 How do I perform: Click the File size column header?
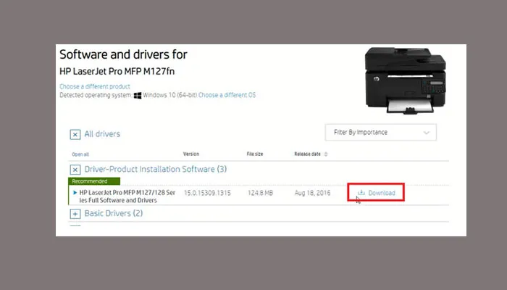click(x=255, y=154)
